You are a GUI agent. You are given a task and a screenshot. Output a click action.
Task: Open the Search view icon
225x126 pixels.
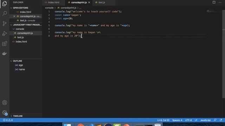pos(5,13)
